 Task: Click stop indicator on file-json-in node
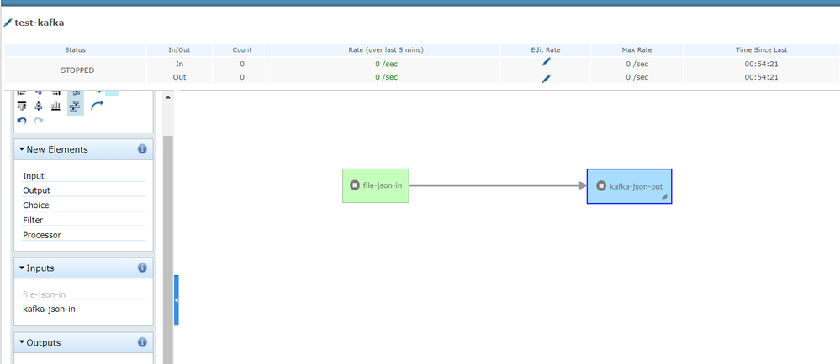(354, 185)
